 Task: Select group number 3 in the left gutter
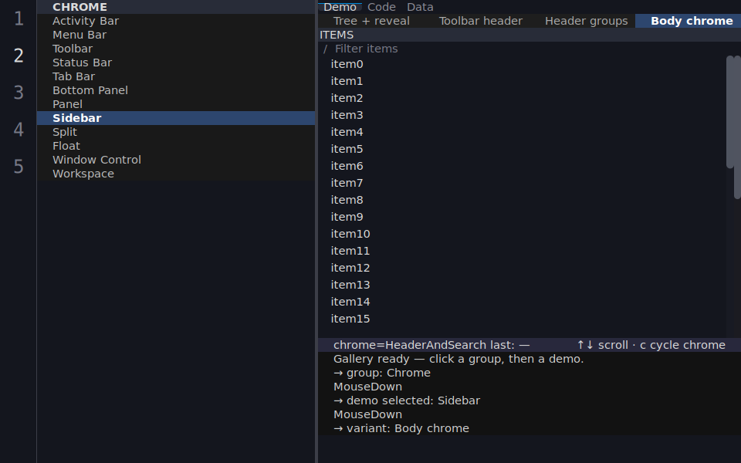(19, 93)
